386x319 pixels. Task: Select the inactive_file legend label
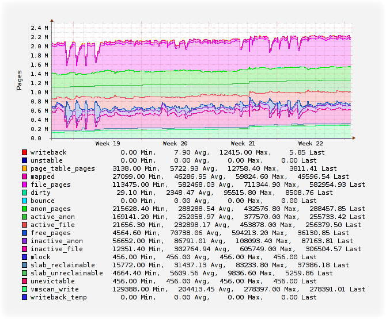[56, 249]
